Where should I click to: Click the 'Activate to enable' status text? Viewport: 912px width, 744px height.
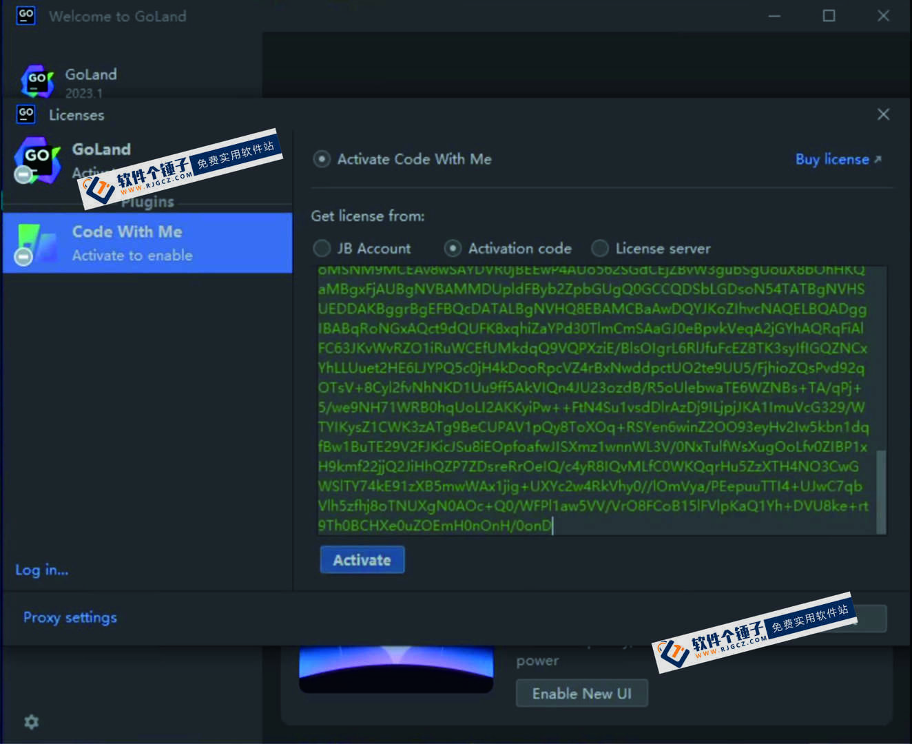point(132,256)
